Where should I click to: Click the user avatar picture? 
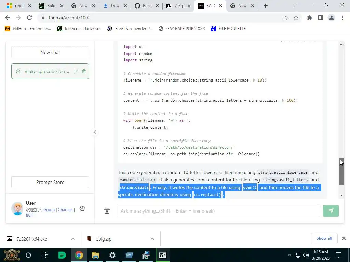pyautogui.click(x=17, y=208)
